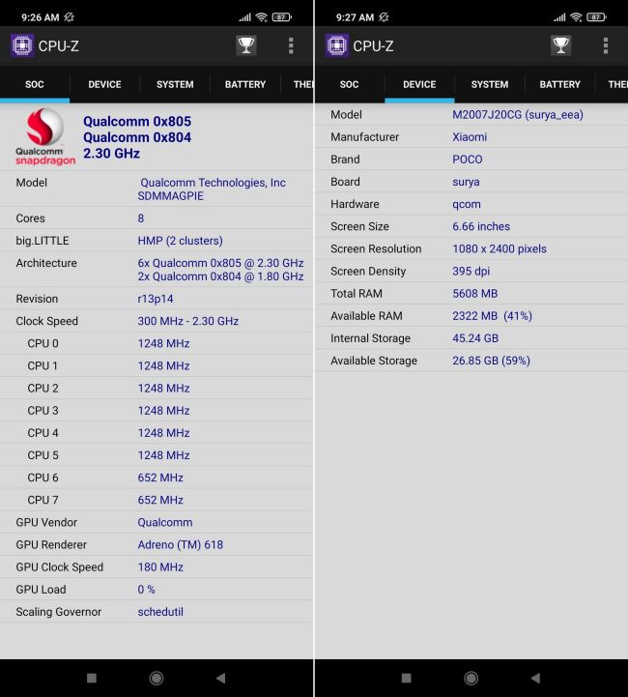Tap SDMMAGPIE model value
This screenshot has width=628, height=697.
[171, 196]
